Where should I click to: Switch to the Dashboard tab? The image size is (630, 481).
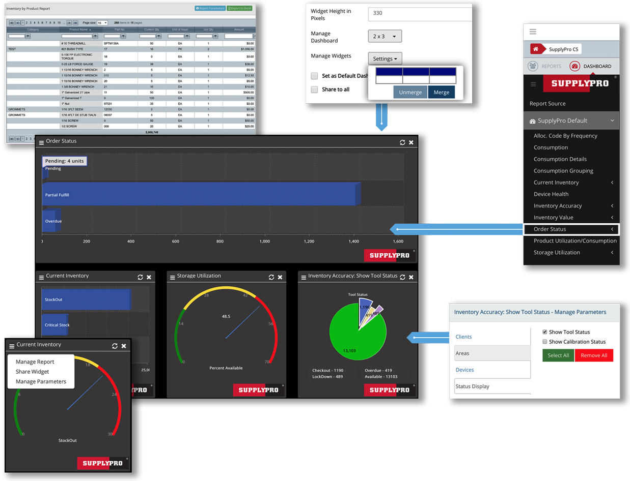(591, 66)
